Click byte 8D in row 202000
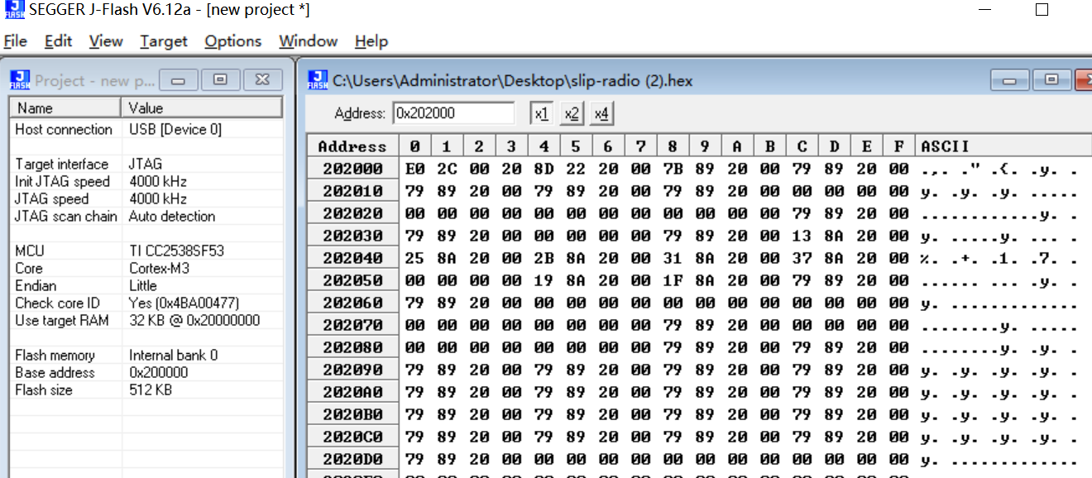This screenshot has width=1092, height=478. 544,169
